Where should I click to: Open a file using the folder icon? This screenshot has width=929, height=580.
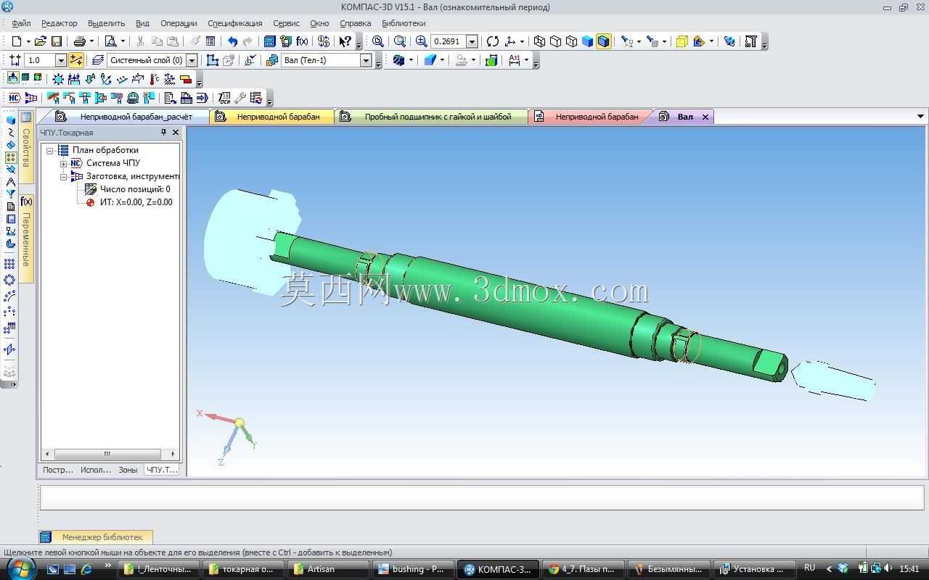coord(41,41)
